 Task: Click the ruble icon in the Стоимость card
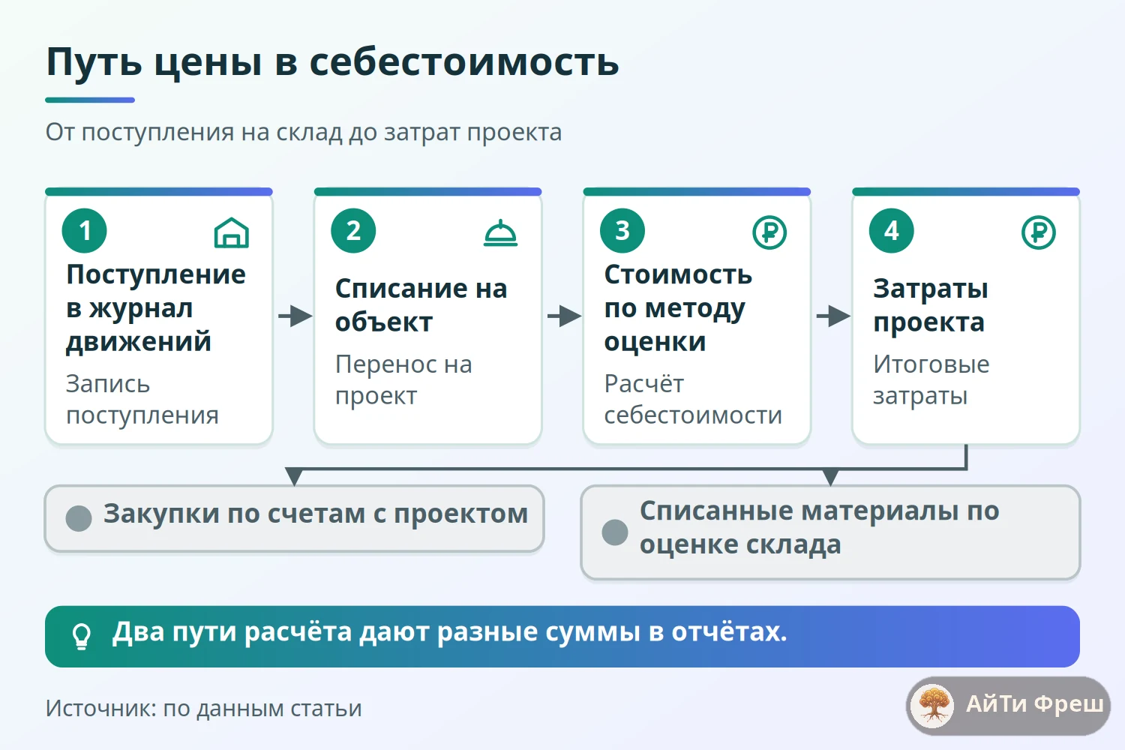[769, 232]
